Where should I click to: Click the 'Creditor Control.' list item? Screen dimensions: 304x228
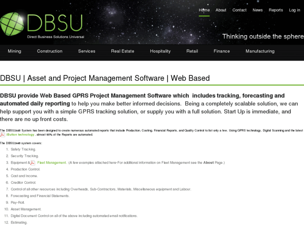coord(23,182)
